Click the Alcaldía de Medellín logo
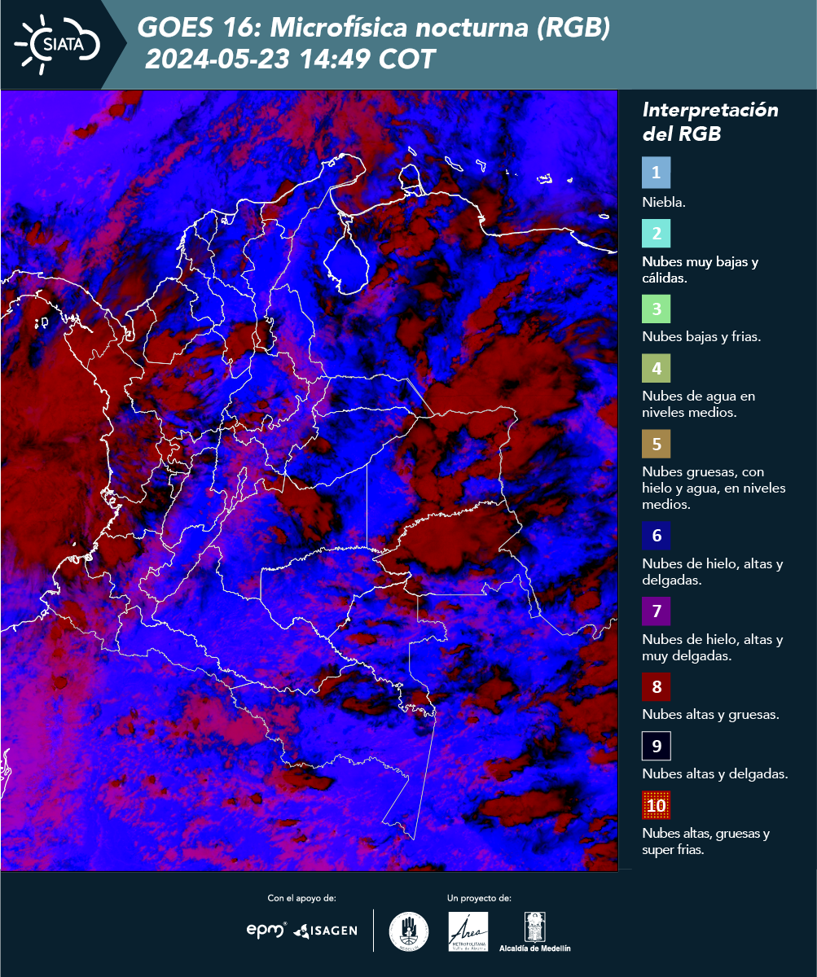Viewport: 817px width, 977px height. [x=535, y=931]
